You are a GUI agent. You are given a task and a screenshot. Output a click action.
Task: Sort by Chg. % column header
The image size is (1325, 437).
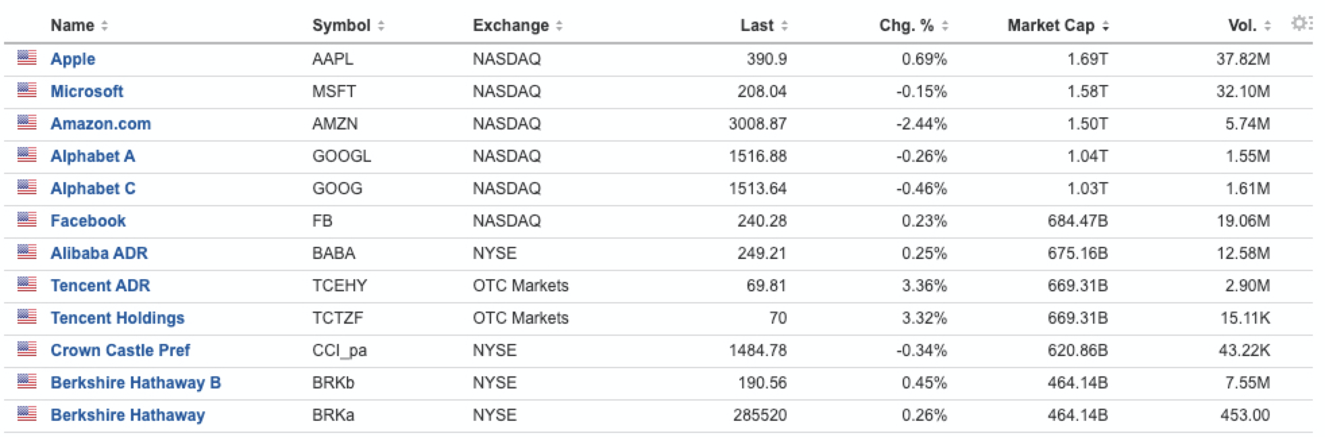tap(913, 26)
